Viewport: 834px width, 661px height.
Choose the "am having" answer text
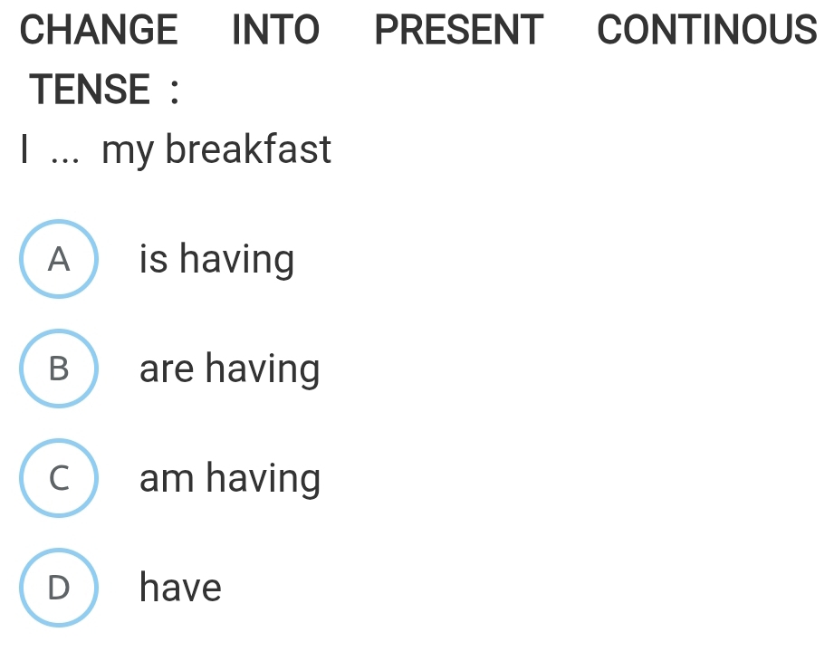coord(230,478)
